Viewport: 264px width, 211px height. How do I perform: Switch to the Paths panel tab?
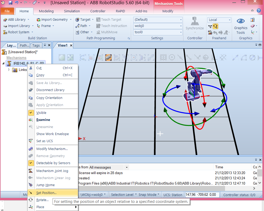[x=24, y=45]
